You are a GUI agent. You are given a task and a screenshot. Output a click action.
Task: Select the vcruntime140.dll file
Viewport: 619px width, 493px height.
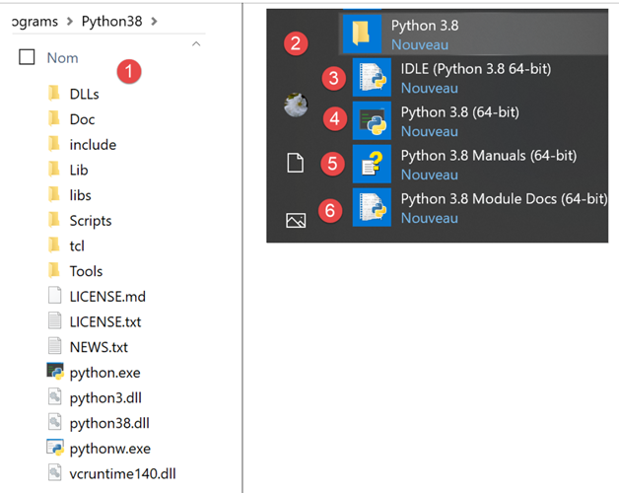tap(122, 473)
